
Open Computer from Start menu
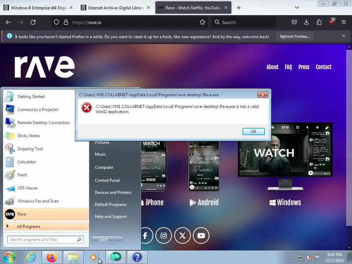click(x=104, y=167)
